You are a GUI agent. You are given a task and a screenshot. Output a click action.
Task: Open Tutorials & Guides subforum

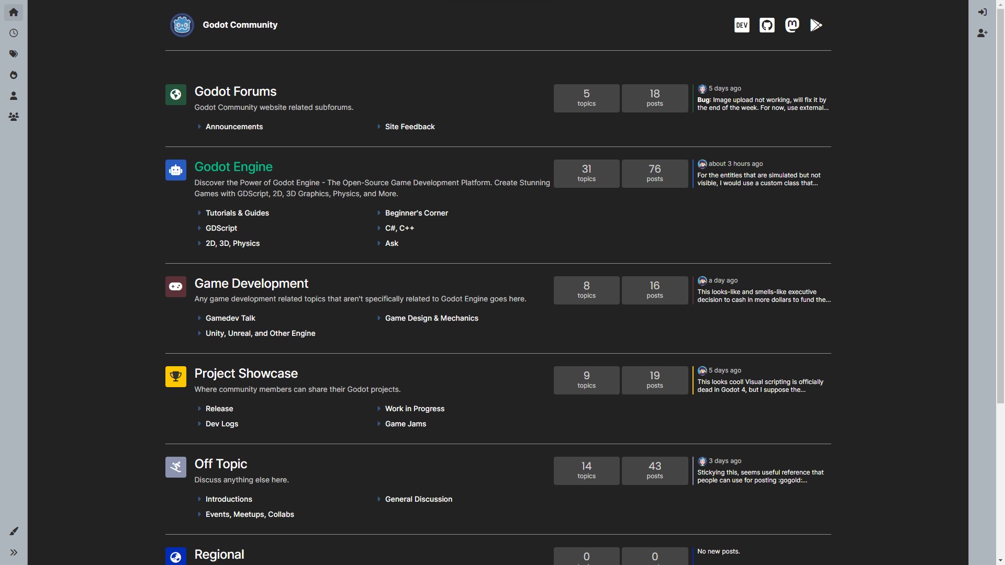click(237, 213)
